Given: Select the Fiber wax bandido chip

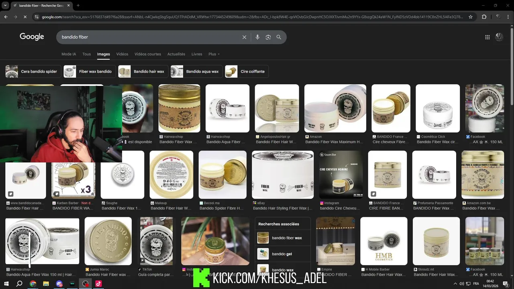Looking at the screenshot, I should point(90,71).
